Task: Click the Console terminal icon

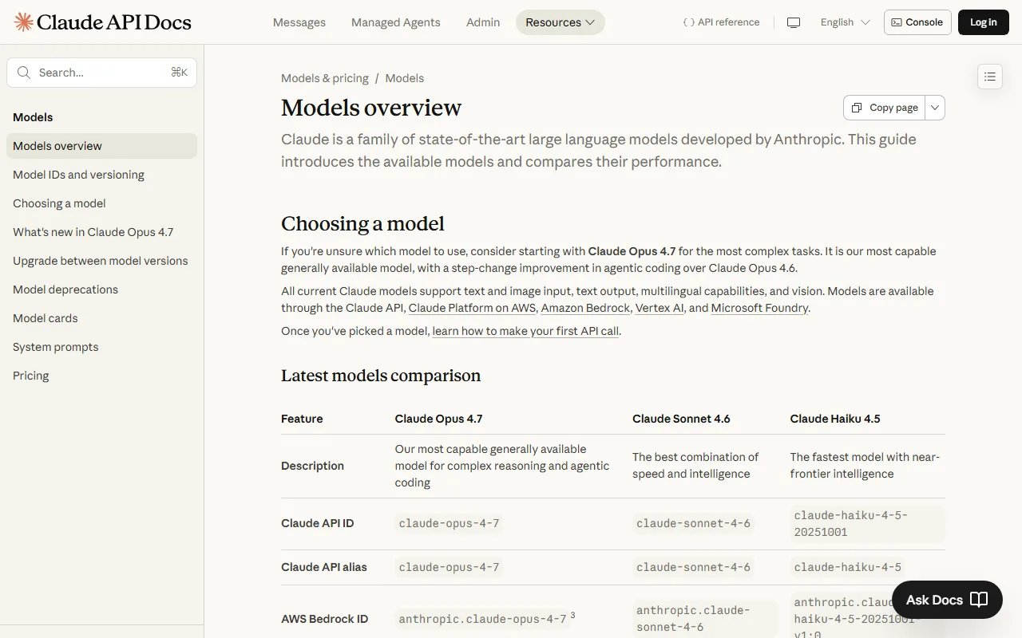Action: [897, 22]
